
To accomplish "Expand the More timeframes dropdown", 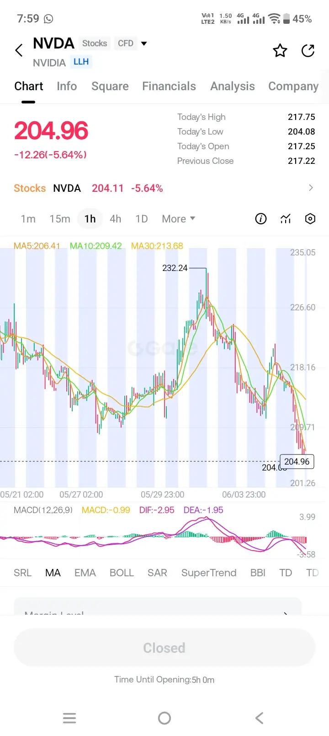I will pyautogui.click(x=179, y=219).
